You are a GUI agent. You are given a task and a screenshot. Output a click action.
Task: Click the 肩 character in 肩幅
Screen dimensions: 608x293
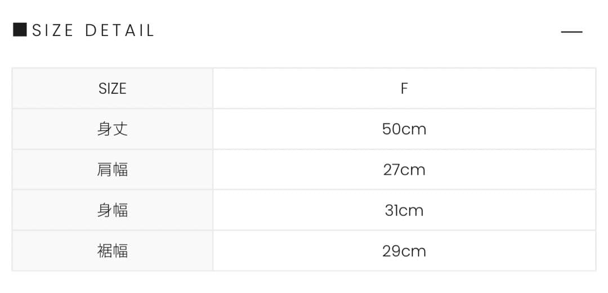[105, 170]
